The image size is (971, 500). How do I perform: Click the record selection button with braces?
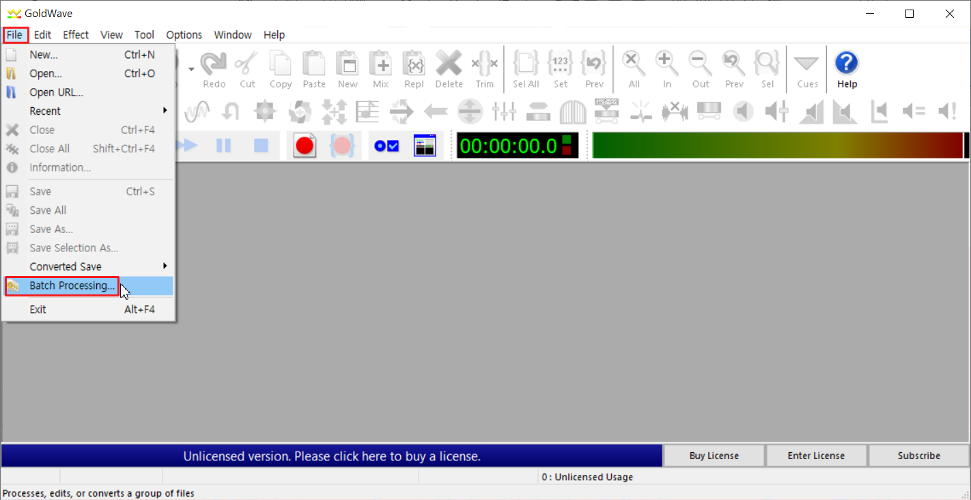click(x=342, y=145)
